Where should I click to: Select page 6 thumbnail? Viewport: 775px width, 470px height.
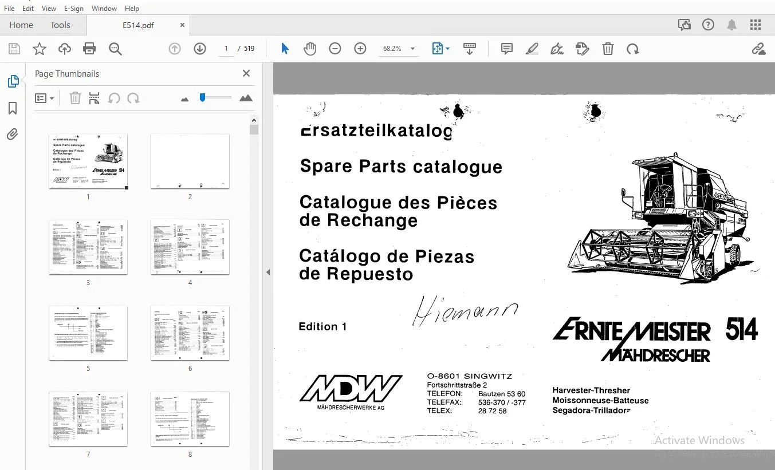point(190,333)
